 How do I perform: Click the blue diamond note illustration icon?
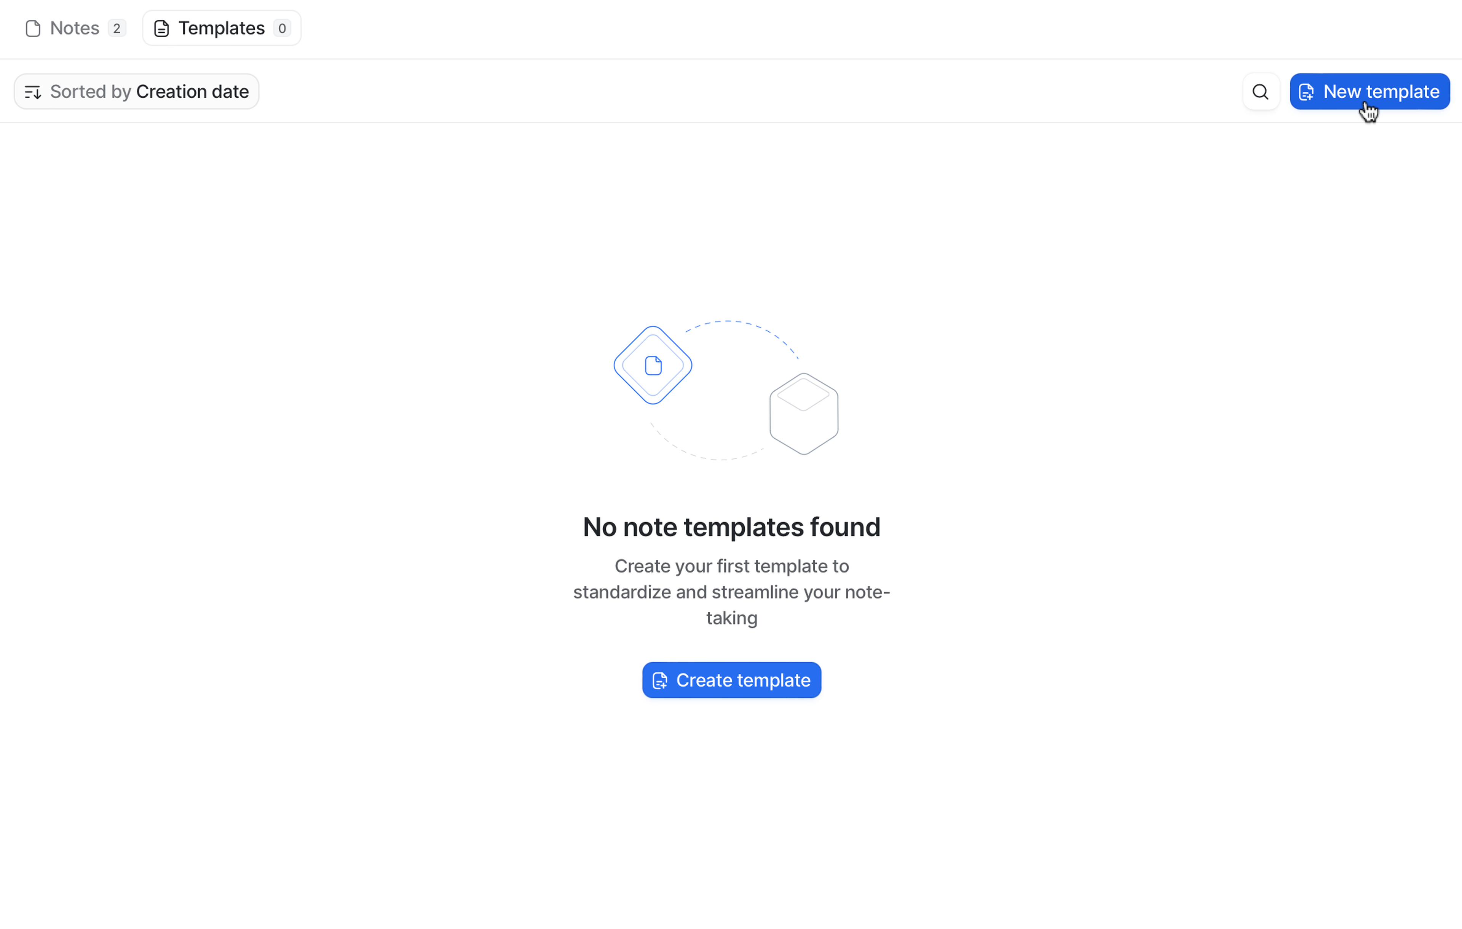(653, 365)
